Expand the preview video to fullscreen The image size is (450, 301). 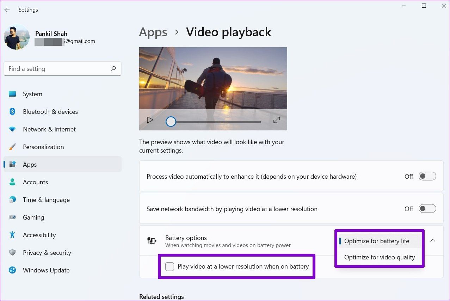pos(277,120)
